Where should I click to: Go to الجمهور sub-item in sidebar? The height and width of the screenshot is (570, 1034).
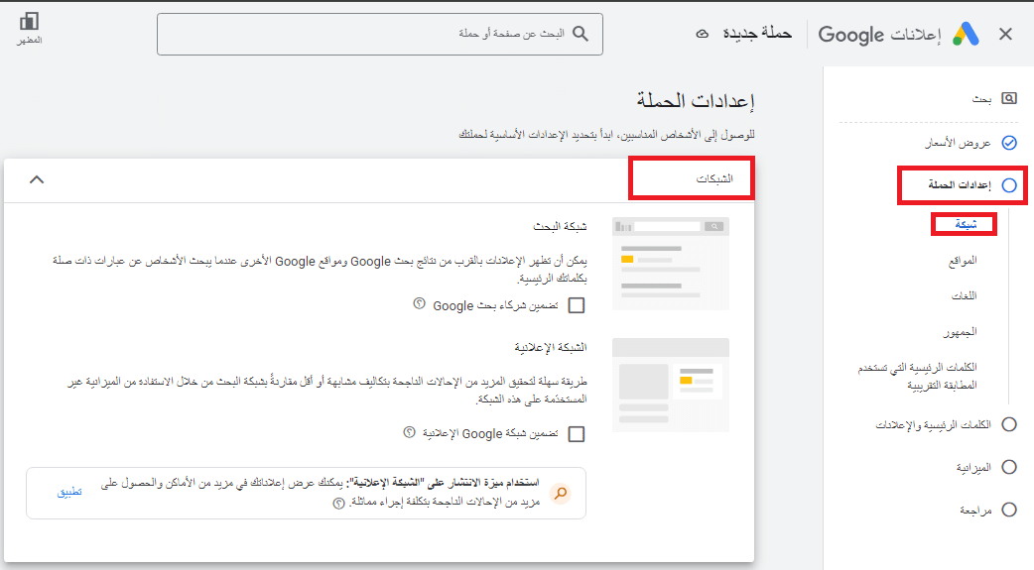pyautogui.click(x=960, y=331)
